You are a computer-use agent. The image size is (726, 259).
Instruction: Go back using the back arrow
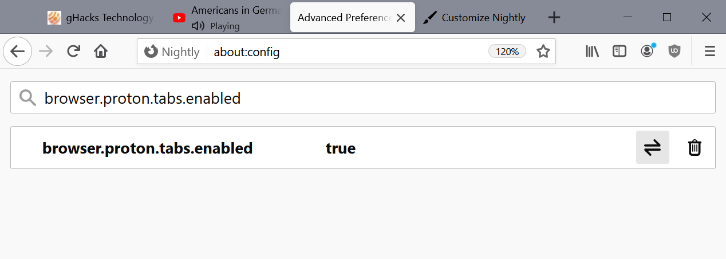(18, 52)
